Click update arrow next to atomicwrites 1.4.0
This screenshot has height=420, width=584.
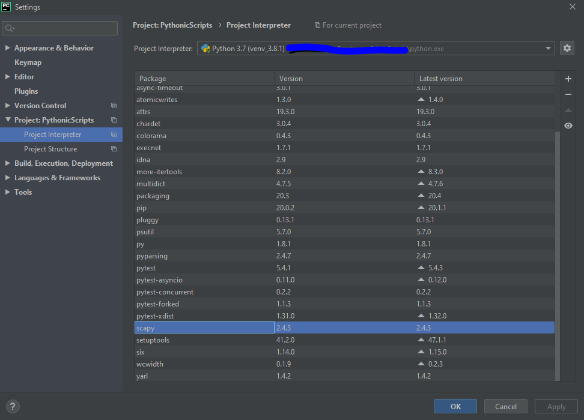[421, 99]
